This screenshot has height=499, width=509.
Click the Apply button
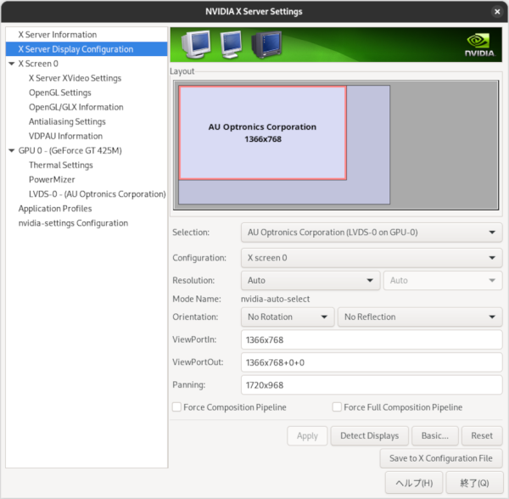pyautogui.click(x=307, y=436)
